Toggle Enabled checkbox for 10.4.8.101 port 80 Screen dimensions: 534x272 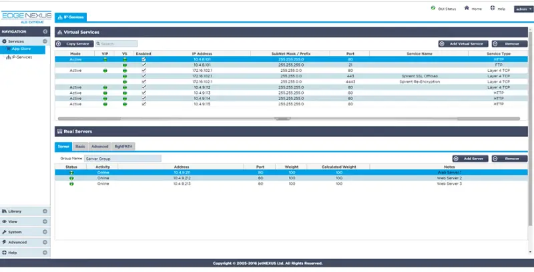coord(144,59)
